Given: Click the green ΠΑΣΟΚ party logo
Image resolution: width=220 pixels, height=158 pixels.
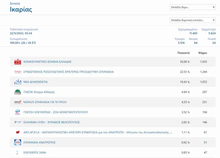Looking at the screenshot, I should pos(18,92).
